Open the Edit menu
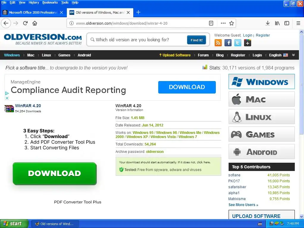 click(12, 2)
